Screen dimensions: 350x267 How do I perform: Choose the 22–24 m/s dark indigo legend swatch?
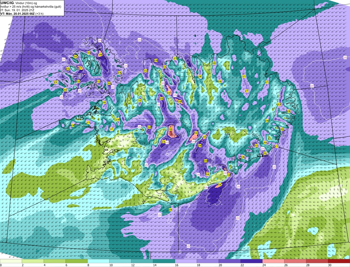(252, 261)
